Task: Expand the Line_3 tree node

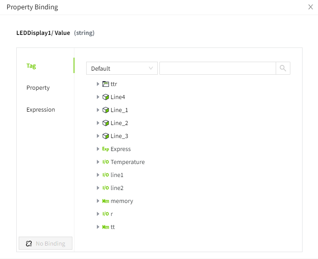Action: pos(98,136)
